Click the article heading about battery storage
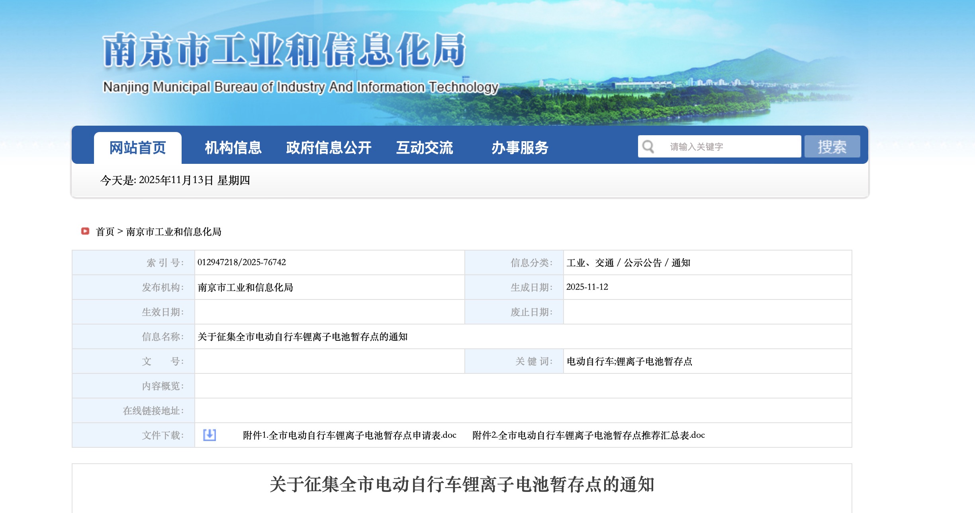This screenshot has width=975, height=513. pos(462,485)
